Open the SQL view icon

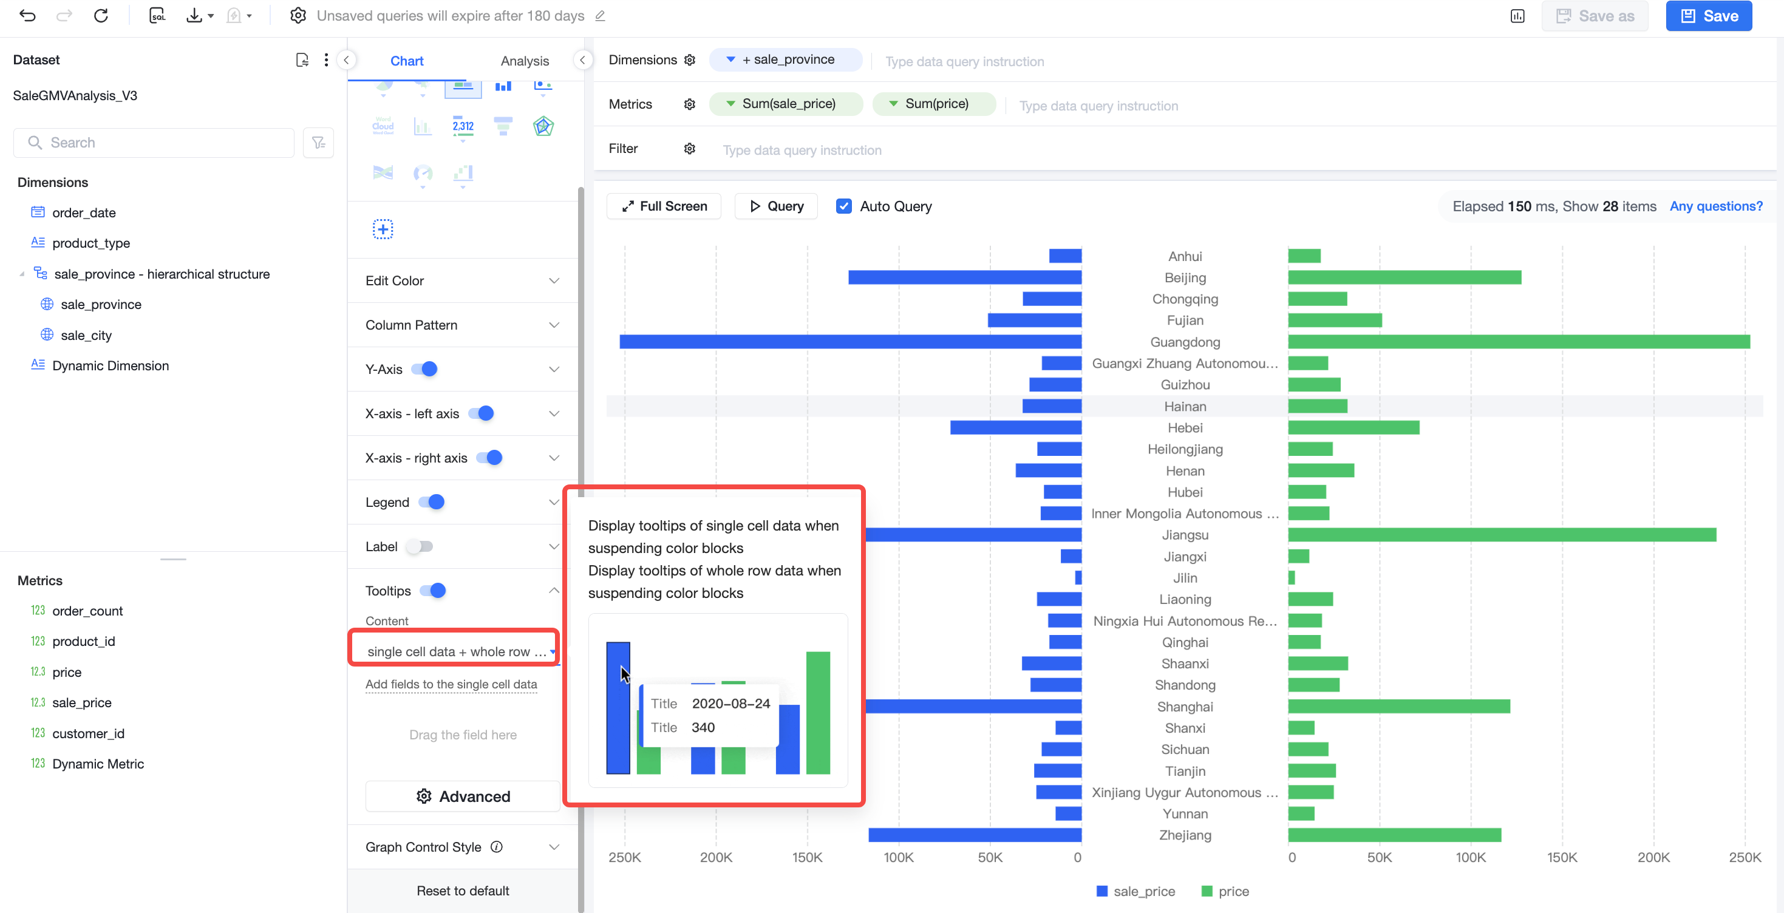pos(157,15)
